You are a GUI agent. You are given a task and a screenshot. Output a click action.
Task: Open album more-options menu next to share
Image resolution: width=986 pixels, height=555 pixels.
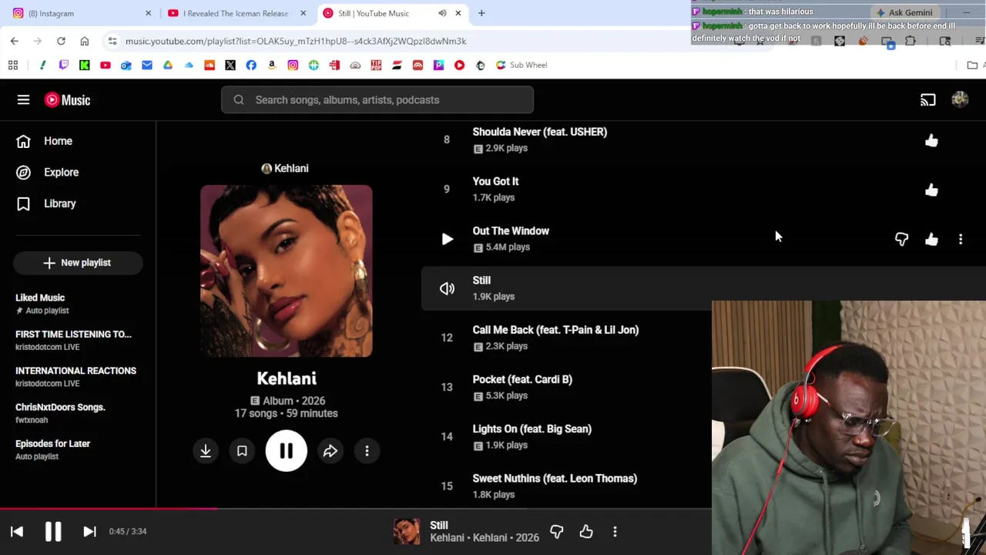pos(367,451)
